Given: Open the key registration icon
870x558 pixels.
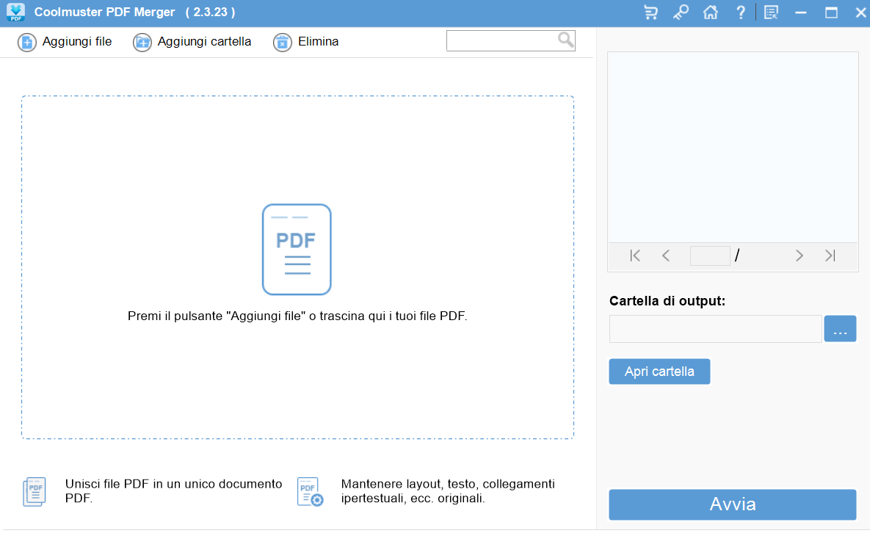Looking at the screenshot, I should coord(681,12).
